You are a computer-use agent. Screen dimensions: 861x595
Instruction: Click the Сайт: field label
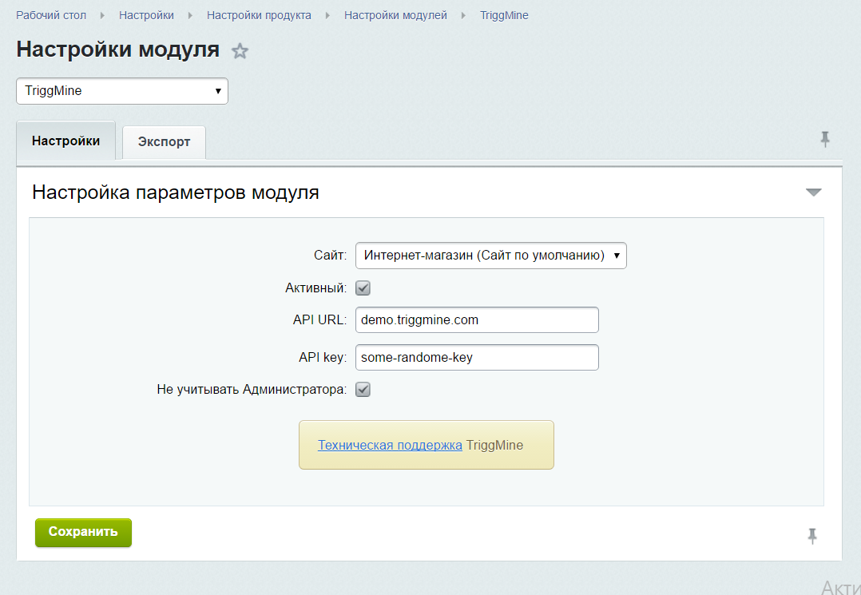[331, 256]
